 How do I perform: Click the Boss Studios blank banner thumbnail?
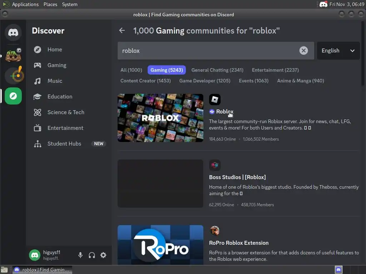click(x=160, y=184)
